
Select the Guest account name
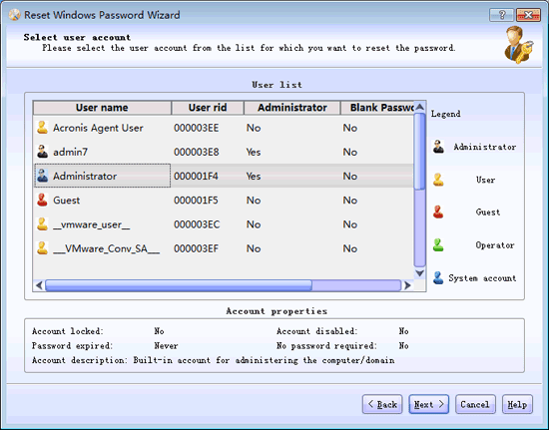click(x=67, y=201)
